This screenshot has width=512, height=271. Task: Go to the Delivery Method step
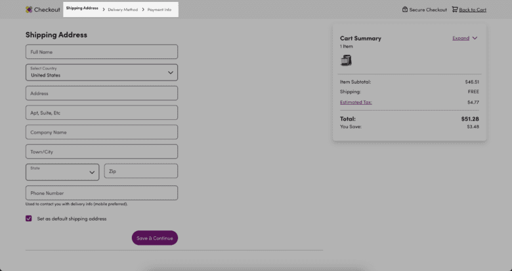[123, 10]
